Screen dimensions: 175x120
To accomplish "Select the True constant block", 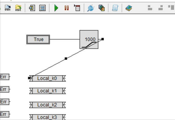I will [x=38, y=39].
